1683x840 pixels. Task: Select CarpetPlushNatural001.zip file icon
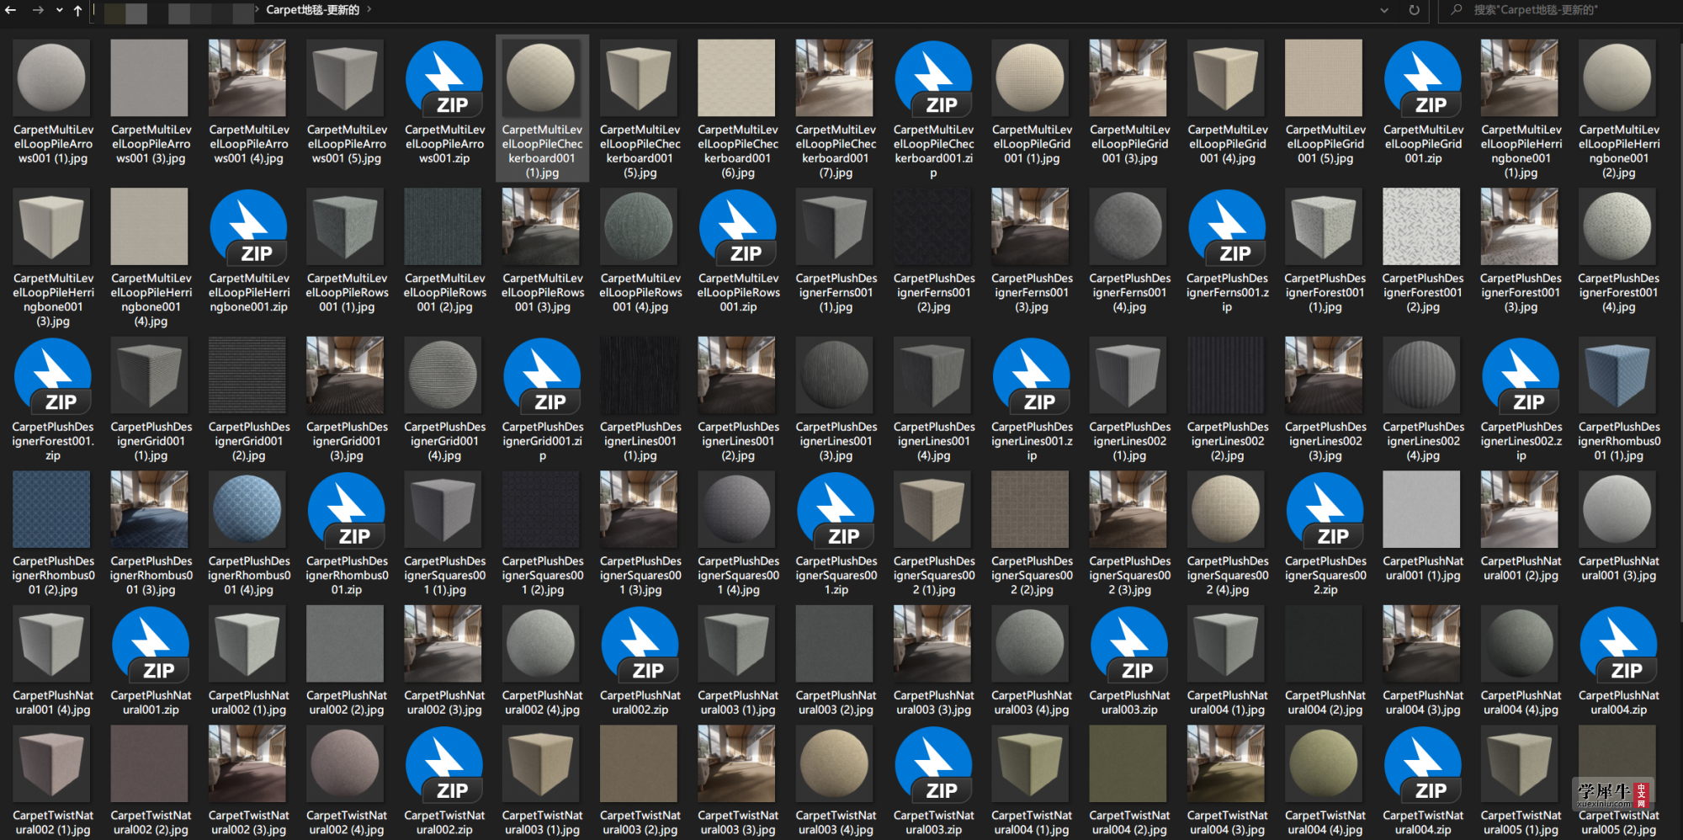tap(151, 645)
